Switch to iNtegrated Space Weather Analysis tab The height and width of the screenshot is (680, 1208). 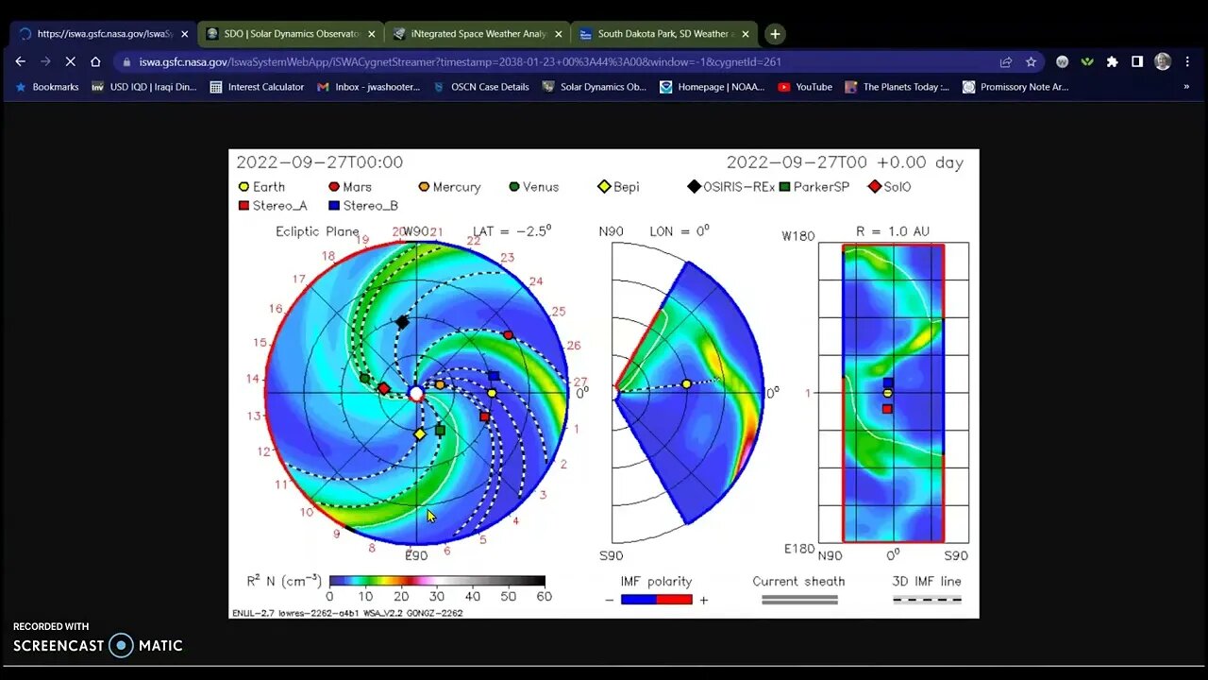[478, 34]
